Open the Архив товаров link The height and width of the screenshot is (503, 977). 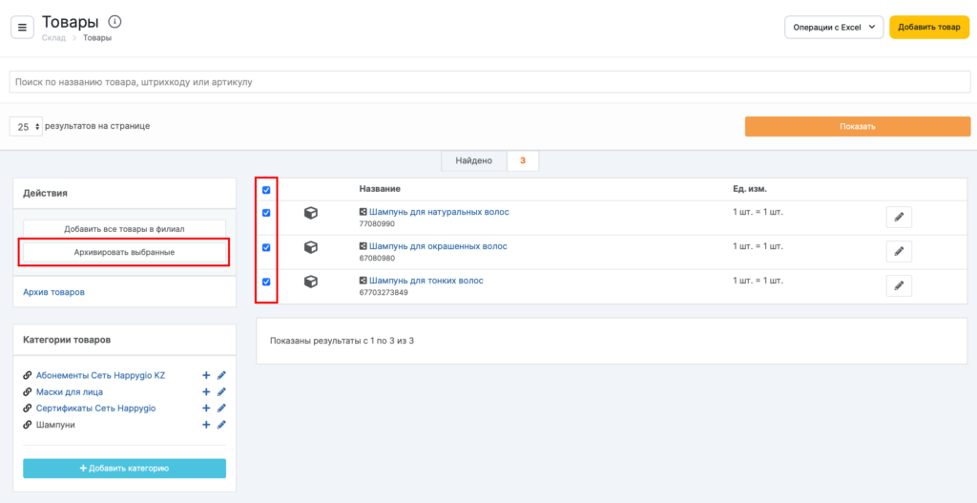[x=53, y=292]
